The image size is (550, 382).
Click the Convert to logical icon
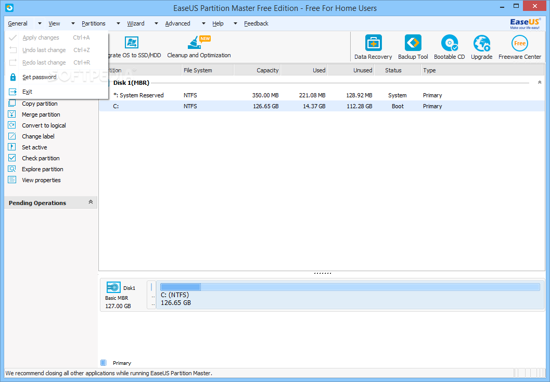pos(12,125)
